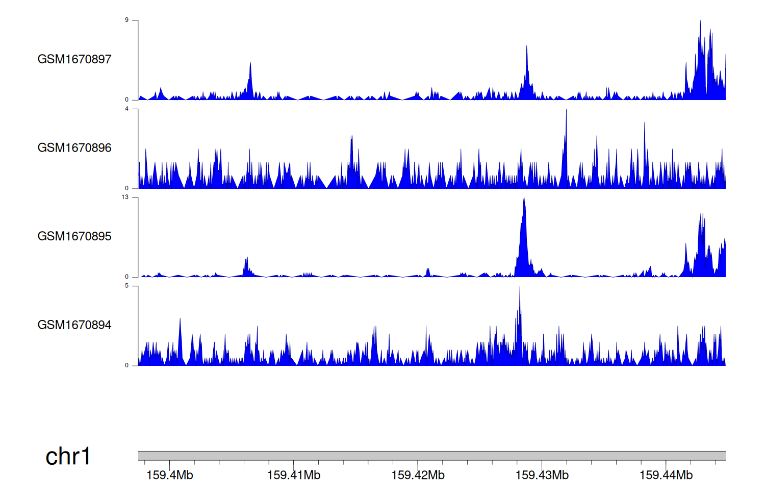Select the GSM1670896 track name
The width and height of the screenshot is (765, 500).
pyautogui.click(x=74, y=148)
